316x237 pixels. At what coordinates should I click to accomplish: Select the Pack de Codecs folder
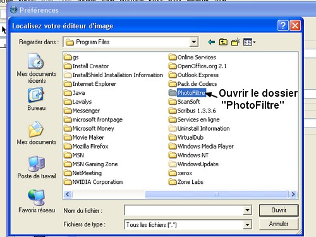[x=193, y=84]
